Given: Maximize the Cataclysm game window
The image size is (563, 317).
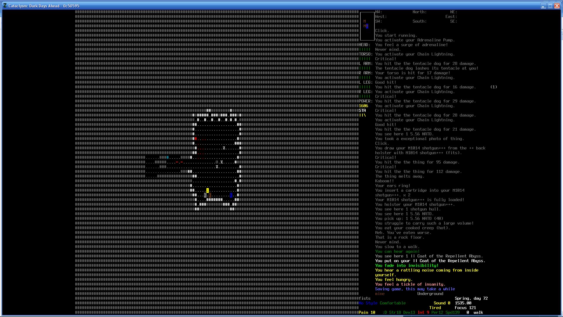Looking at the screenshot, I should pyautogui.click(x=550, y=6).
